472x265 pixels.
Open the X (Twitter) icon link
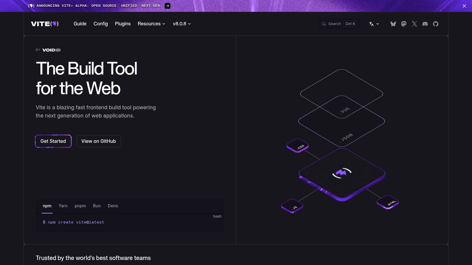[414, 24]
